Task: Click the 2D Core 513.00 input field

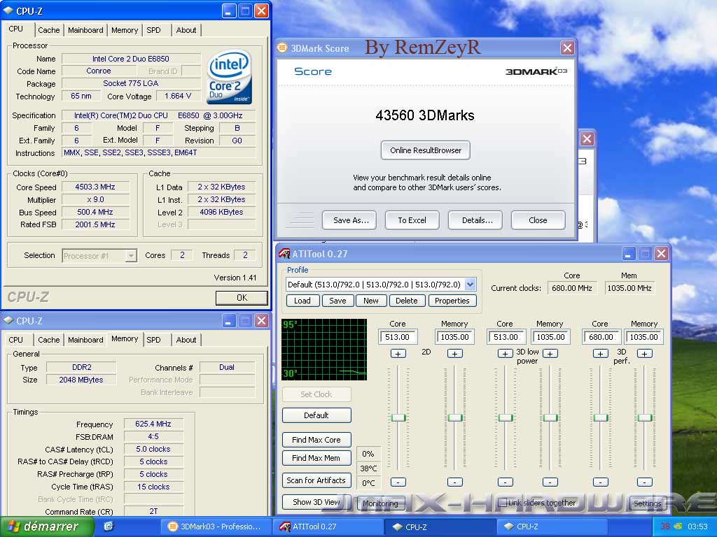Action: click(x=398, y=337)
